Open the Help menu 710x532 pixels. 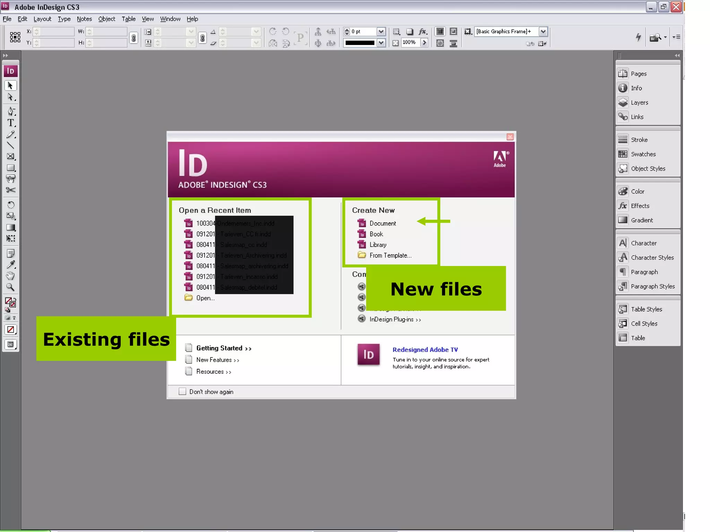pos(192,19)
